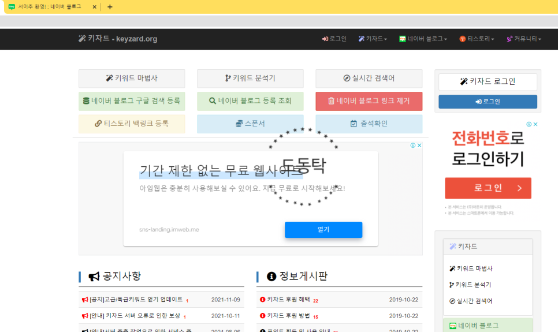Click the calendar check icon on 출석확인
Image resolution: width=558 pixels, height=332 pixels.
click(x=354, y=124)
